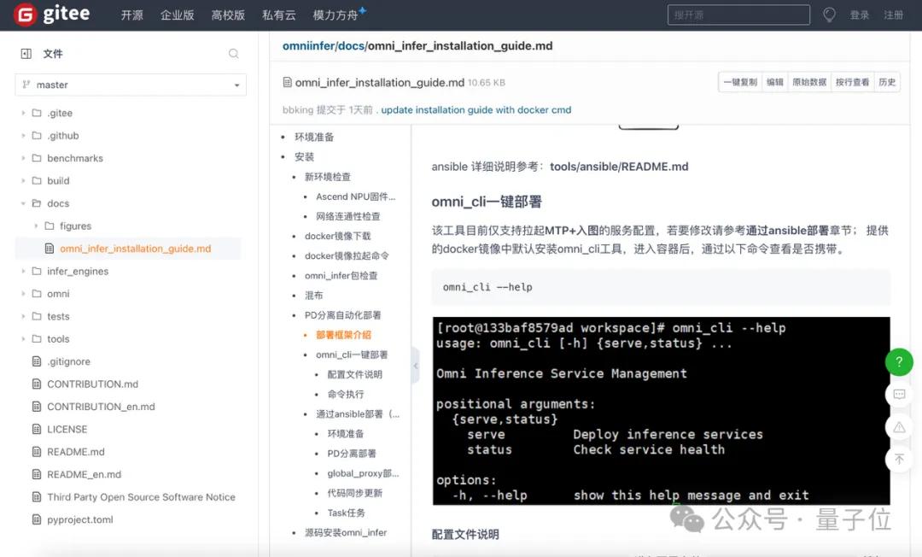Click the 开源 search input field
The height and width of the screenshot is (557, 922).
pyautogui.click(x=738, y=15)
